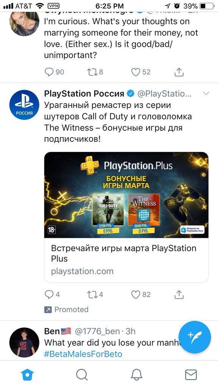Open the PlayStation Plus March games banner
The width and height of the screenshot is (218, 389).
pos(126,195)
